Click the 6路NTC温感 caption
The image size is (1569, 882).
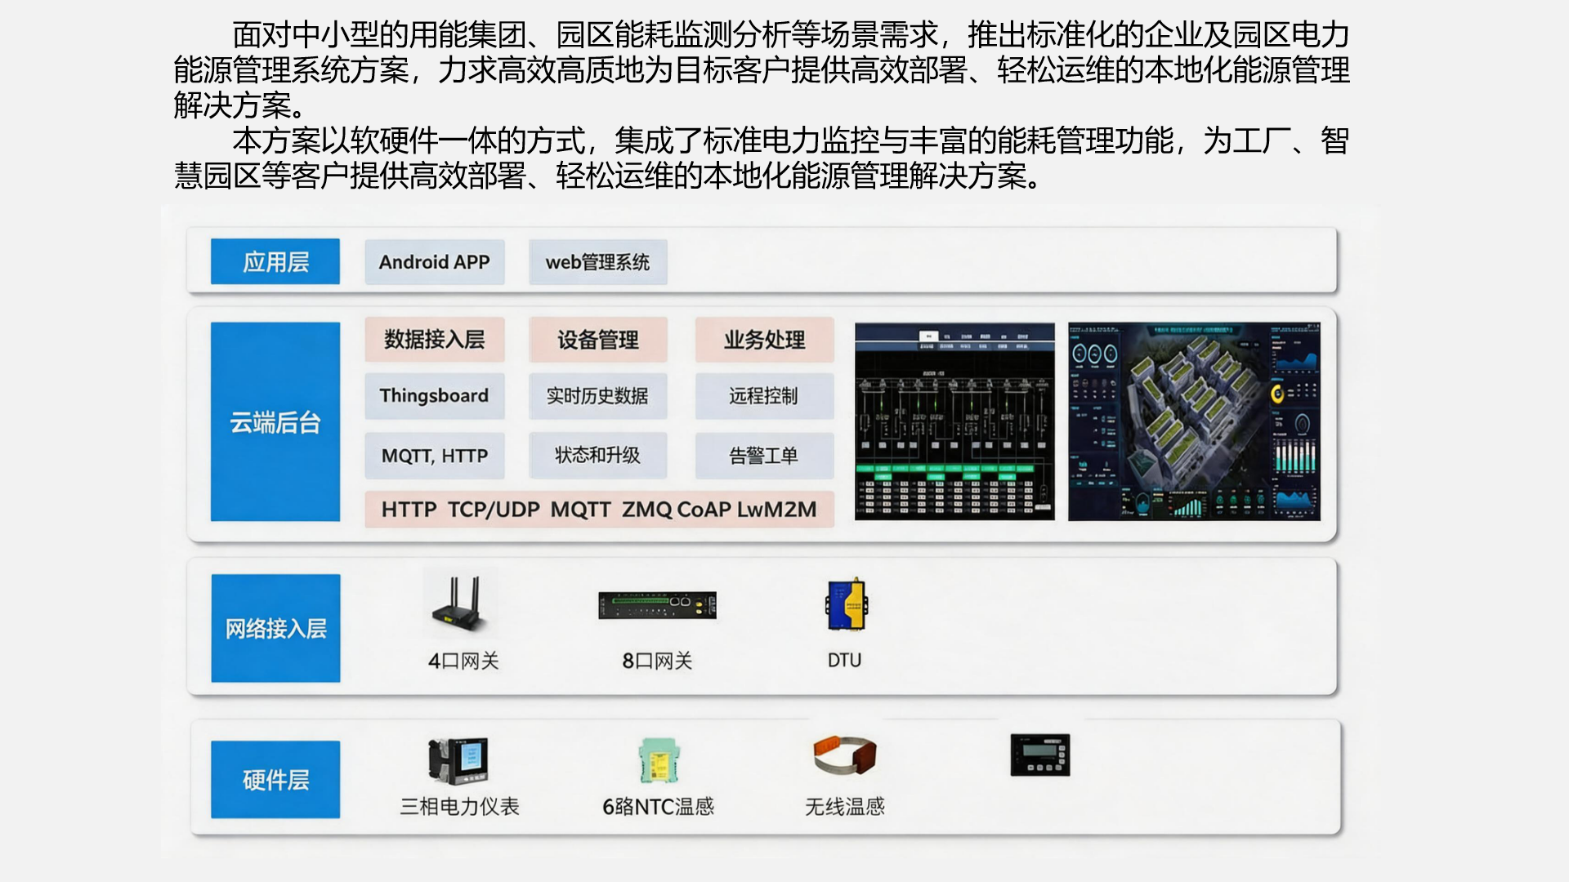click(659, 806)
